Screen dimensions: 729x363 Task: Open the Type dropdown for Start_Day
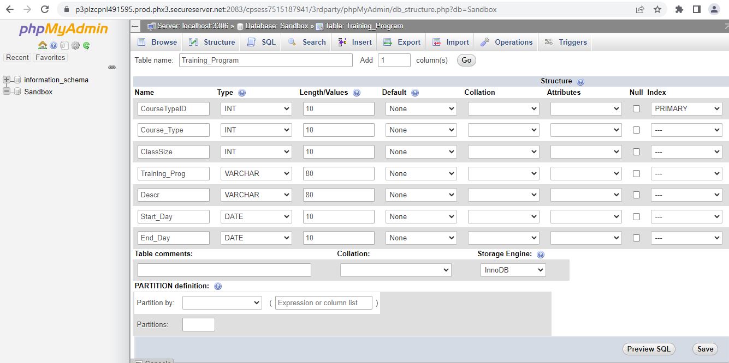coord(256,216)
